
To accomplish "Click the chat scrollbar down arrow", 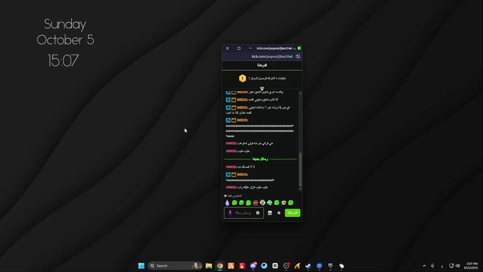I will (x=300, y=189).
